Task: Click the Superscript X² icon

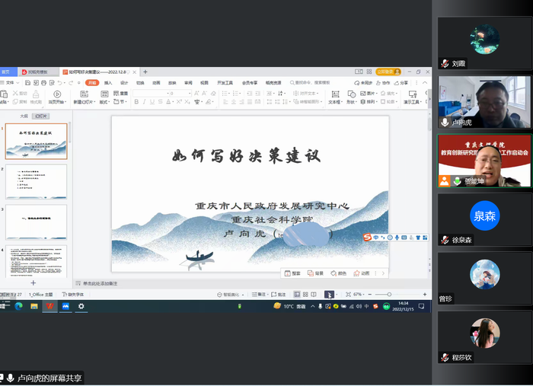Action: tap(179, 101)
